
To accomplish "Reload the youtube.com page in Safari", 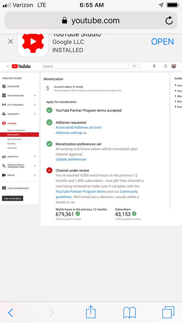I will 169,20.
